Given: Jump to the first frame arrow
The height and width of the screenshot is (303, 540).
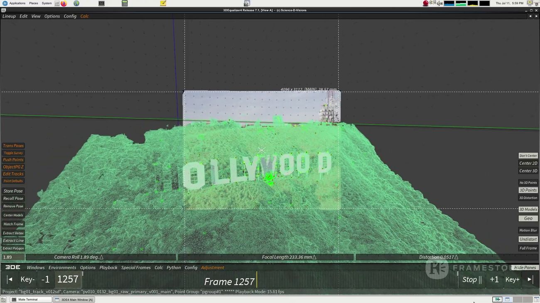Looking at the screenshot, I should (x=10, y=279).
